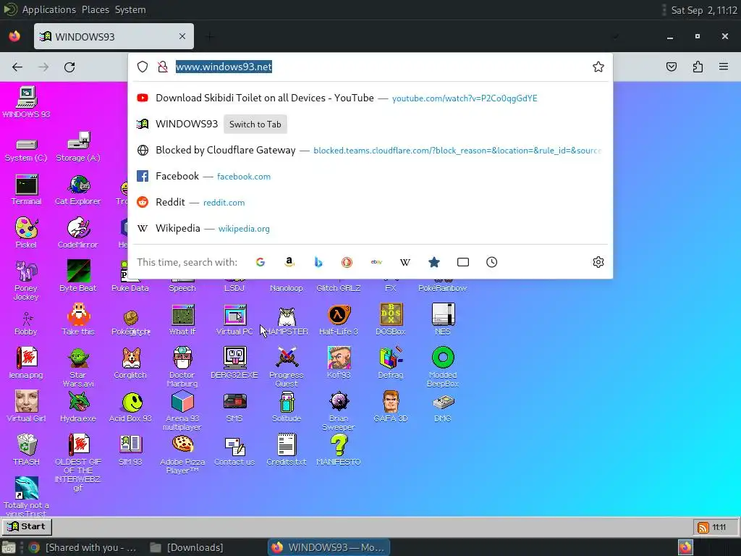Search this time with eBay
The width and height of the screenshot is (741, 556).
[x=376, y=262]
